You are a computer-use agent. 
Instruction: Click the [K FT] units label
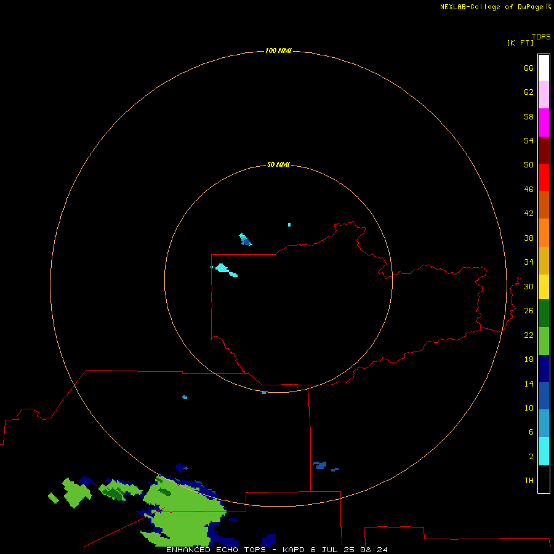(x=520, y=42)
